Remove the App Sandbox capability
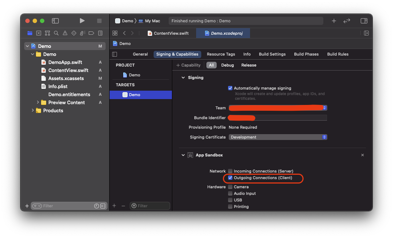Viewport: 393px width, 238px height. [x=363, y=155]
